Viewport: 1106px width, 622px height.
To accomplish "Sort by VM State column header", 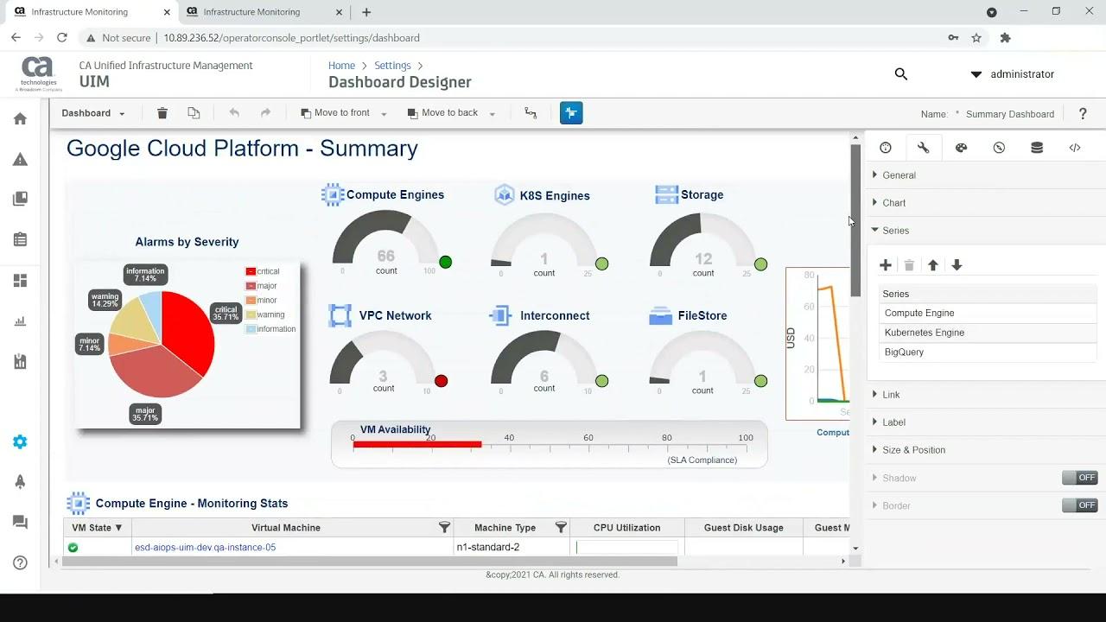I will tap(97, 527).
